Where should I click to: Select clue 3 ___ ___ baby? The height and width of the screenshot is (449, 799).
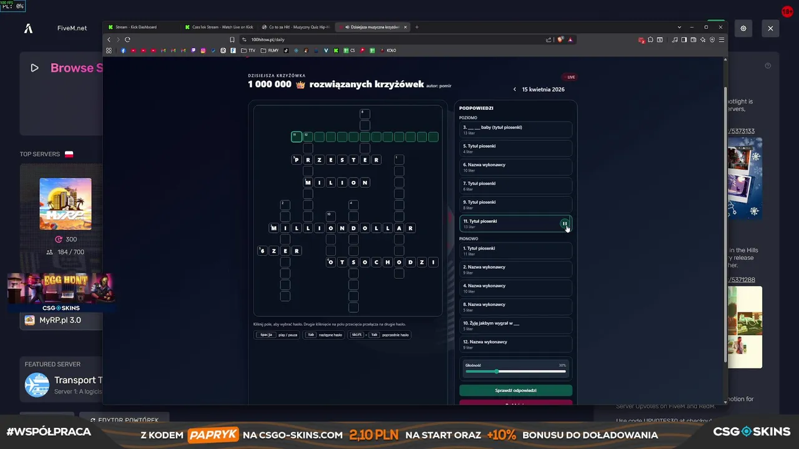[x=516, y=130]
